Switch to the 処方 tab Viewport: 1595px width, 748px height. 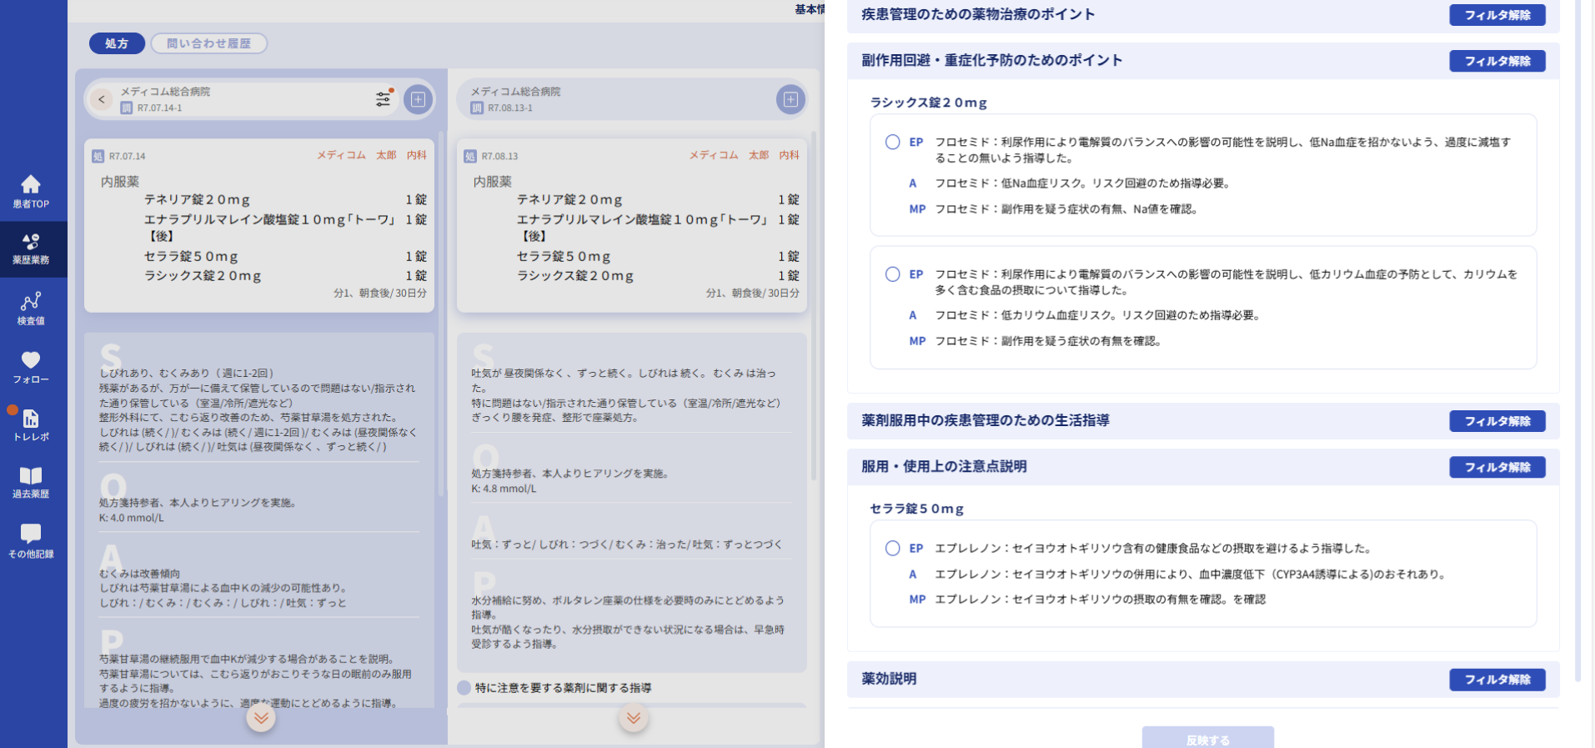pyautogui.click(x=117, y=43)
